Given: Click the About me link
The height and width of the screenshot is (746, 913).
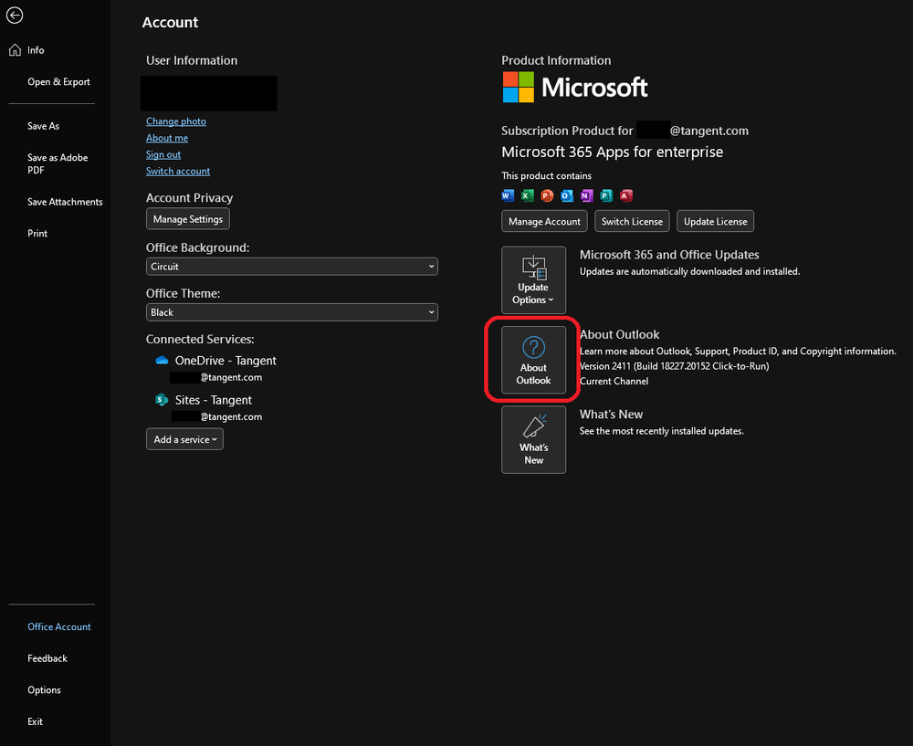Looking at the screenshot, I should pos(167,138).
